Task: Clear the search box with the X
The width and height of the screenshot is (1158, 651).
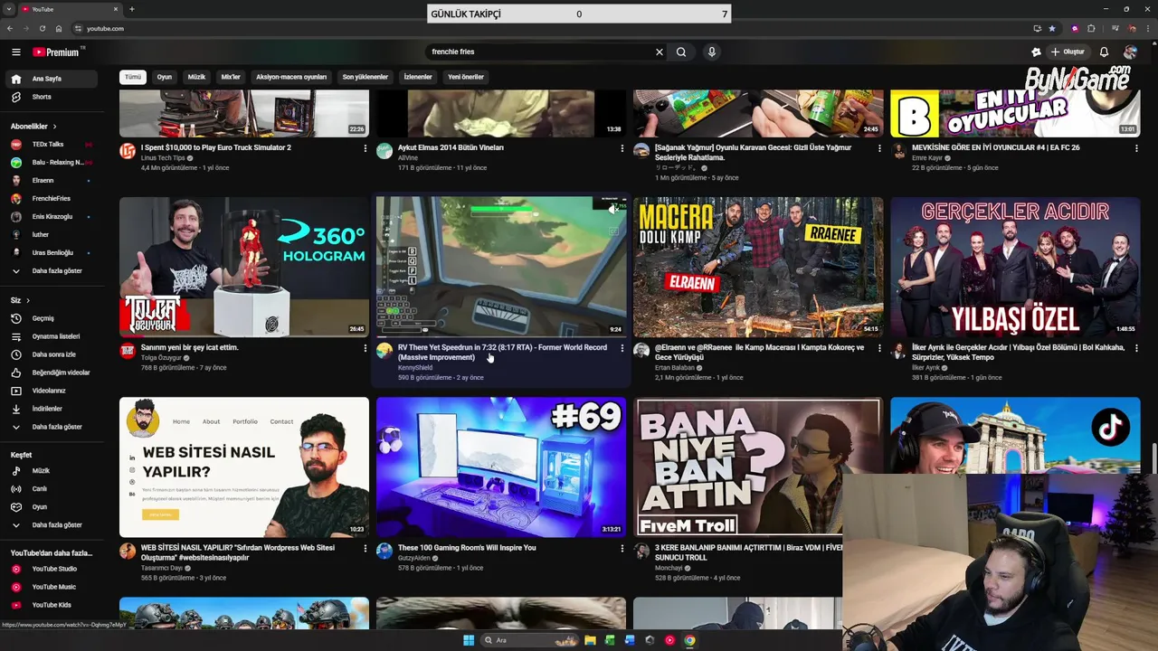Action: click(660, 52)
